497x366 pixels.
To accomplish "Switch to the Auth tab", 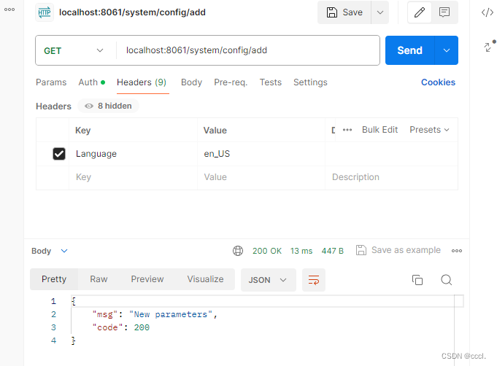I will point(92,82).
